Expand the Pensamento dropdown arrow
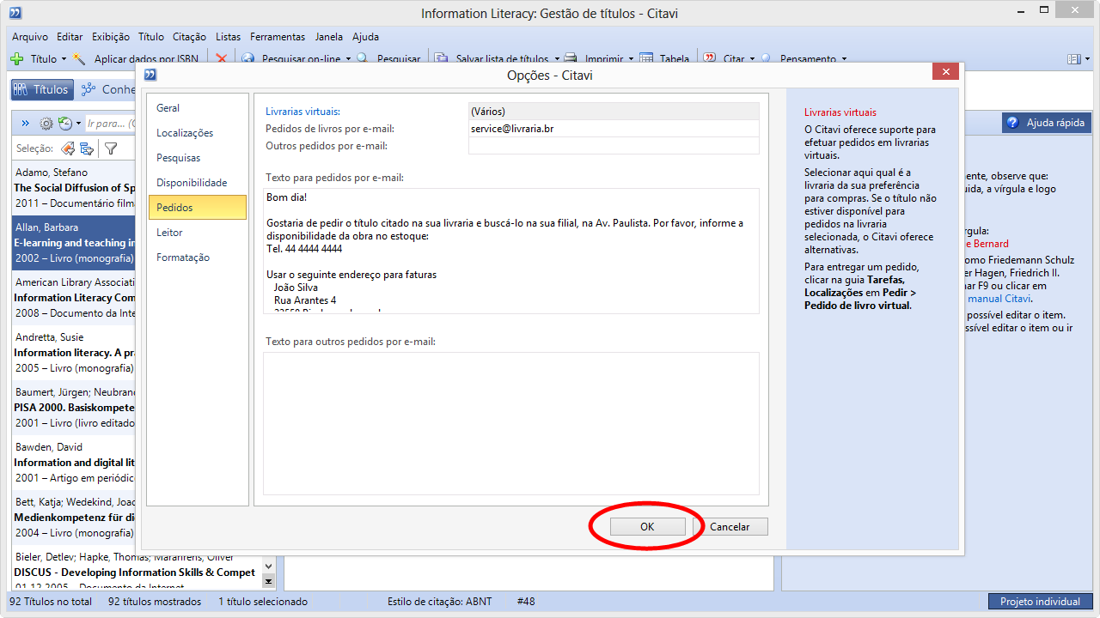This screenshot has height=618, width=1100. [x=844, y=59]
